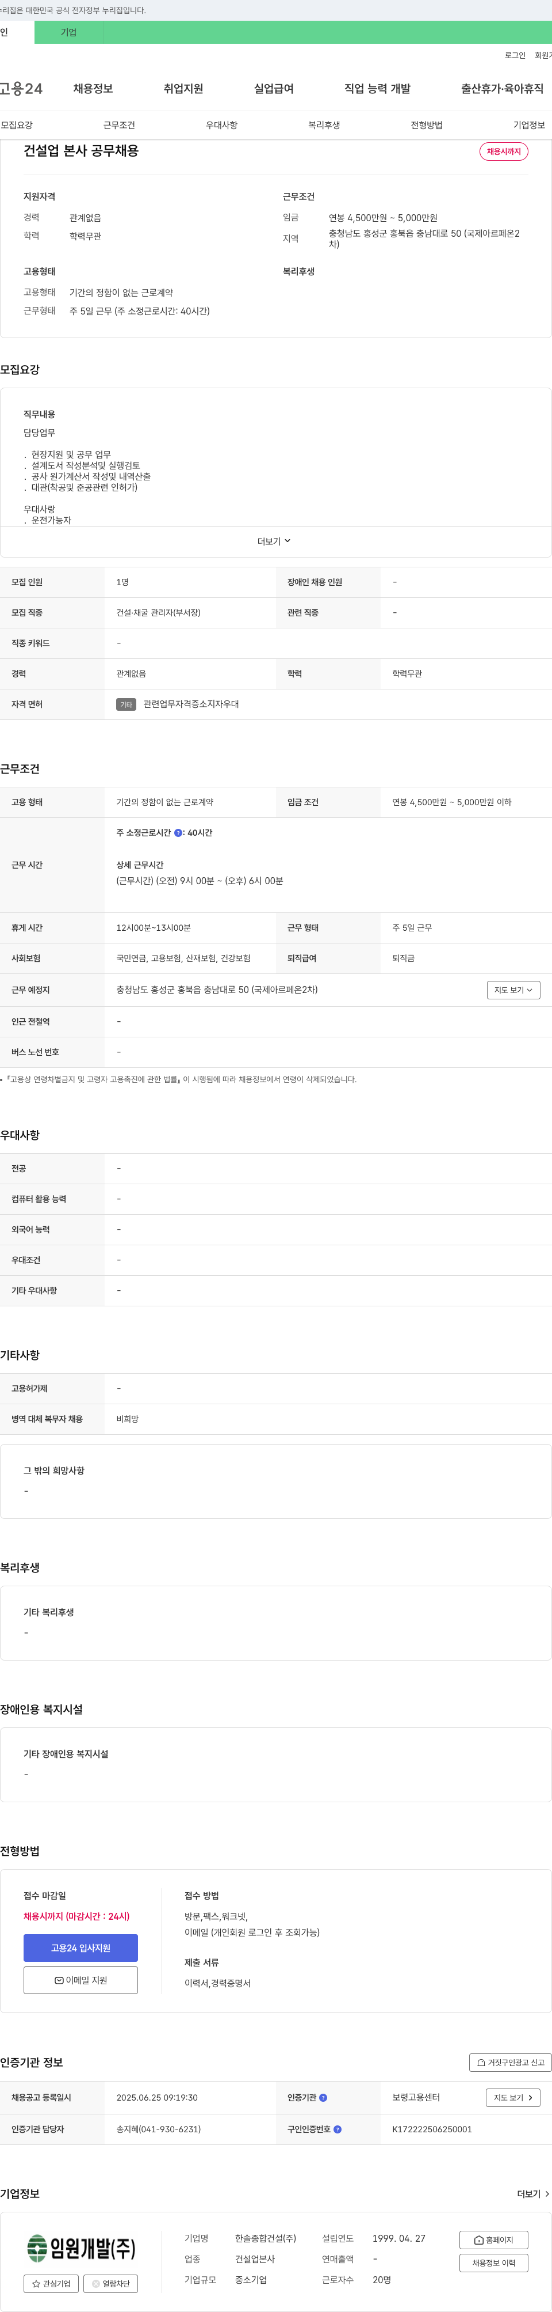552x2312 pixels.
Task: Click break time value 12시00분~13시00분
Action: (153, 928)
